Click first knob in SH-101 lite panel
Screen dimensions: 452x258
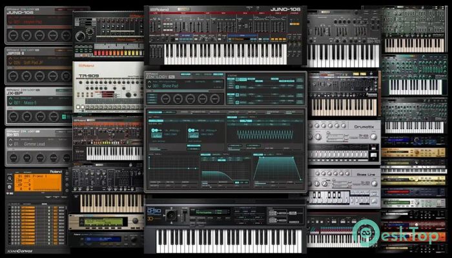pyautogui.click(x=14, y=157)
